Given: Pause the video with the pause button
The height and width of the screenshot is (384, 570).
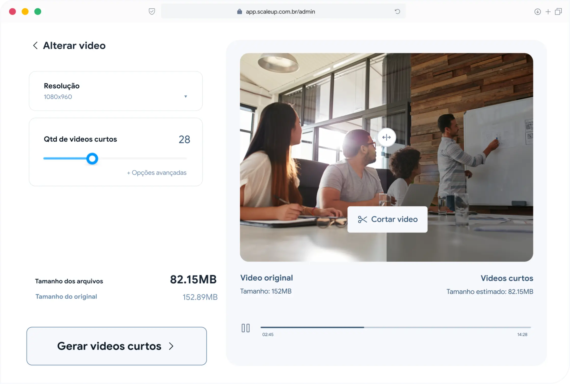Looking at the screenshot, I should pyautogui.click(x=245, y=328).
